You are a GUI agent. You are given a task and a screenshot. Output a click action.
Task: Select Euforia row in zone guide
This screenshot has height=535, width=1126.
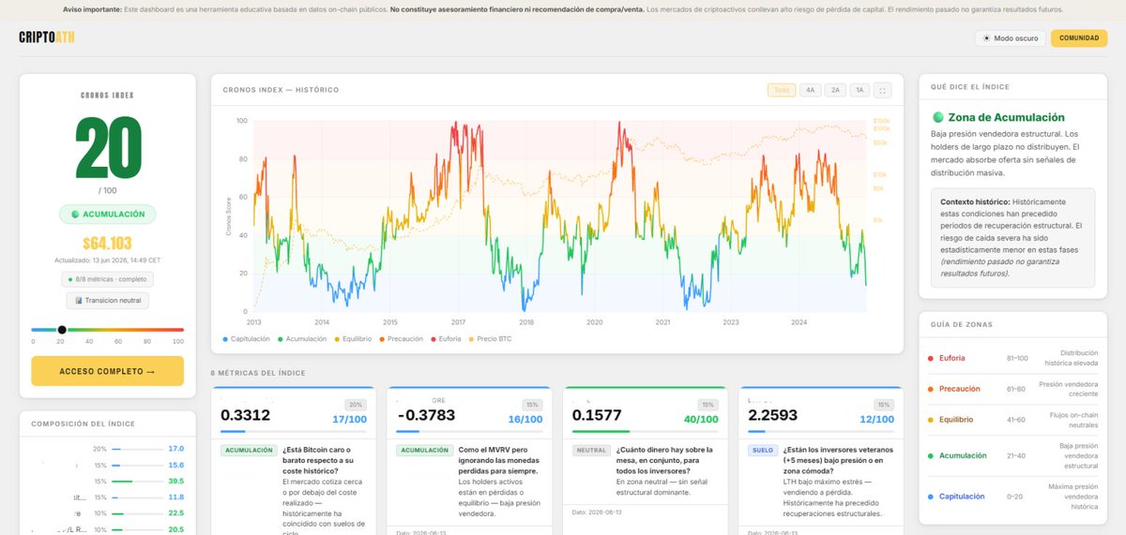pos(1012,358)
